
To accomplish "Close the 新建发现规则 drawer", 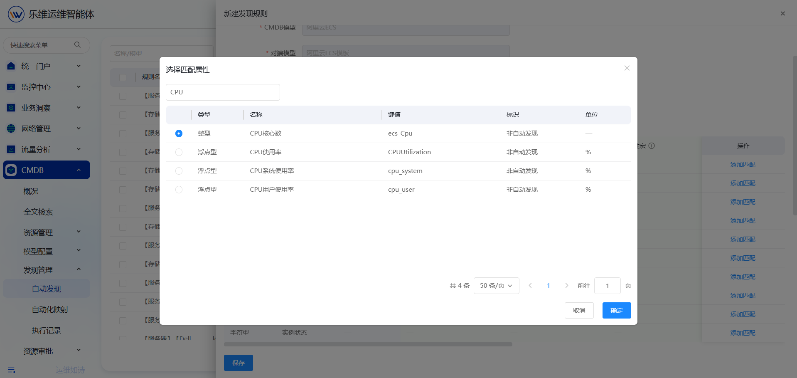I will point(782,14).
